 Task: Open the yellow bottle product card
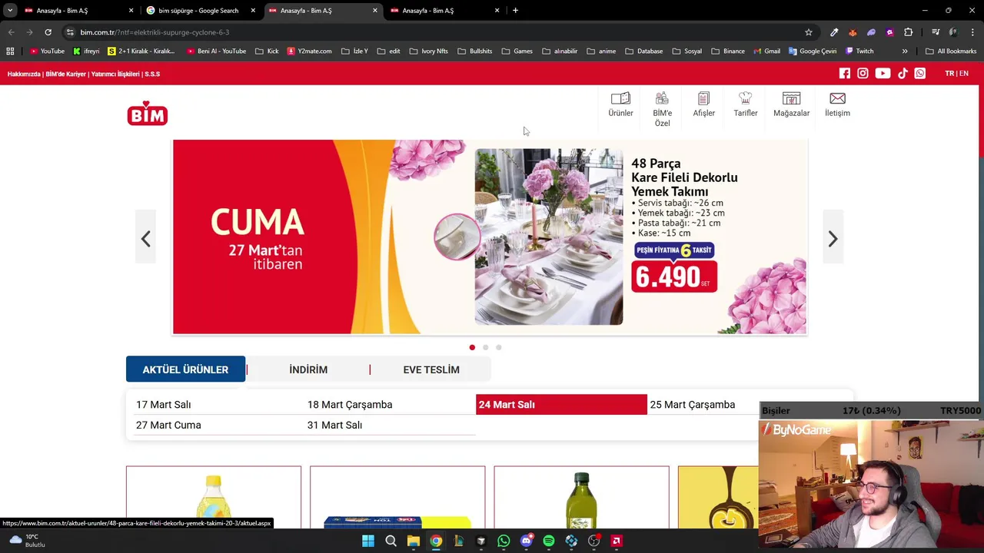(x=214, y=497)
